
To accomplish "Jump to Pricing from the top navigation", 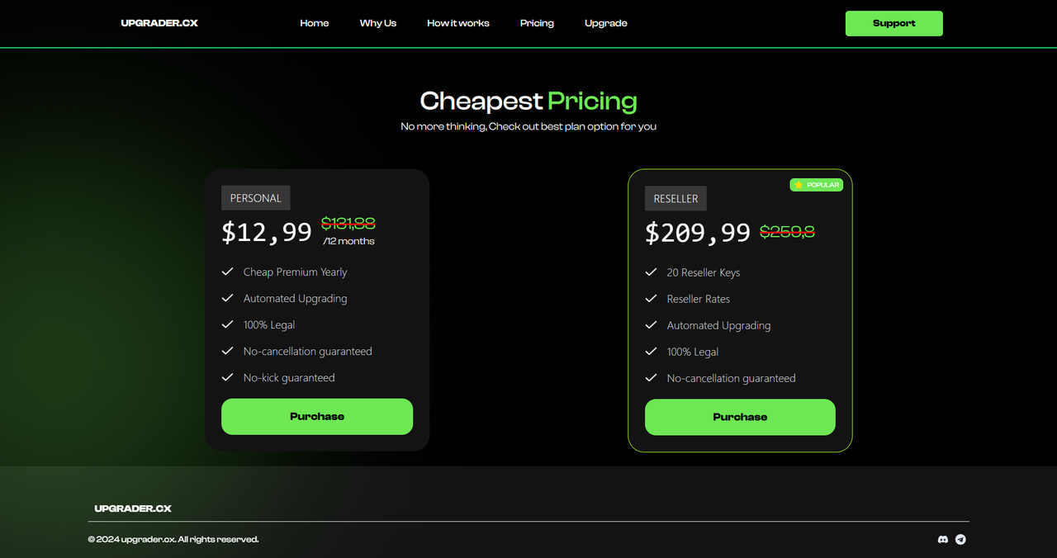I will [537, 23].
